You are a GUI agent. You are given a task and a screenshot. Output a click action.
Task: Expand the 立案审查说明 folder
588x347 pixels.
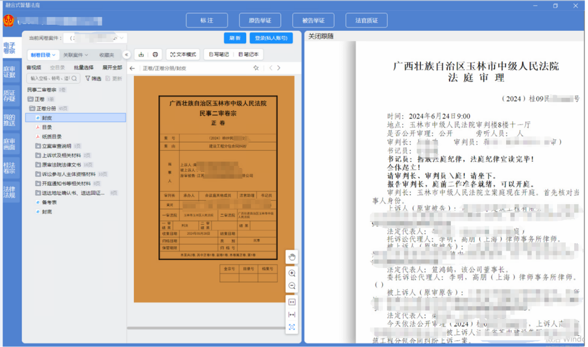[39, 146]
